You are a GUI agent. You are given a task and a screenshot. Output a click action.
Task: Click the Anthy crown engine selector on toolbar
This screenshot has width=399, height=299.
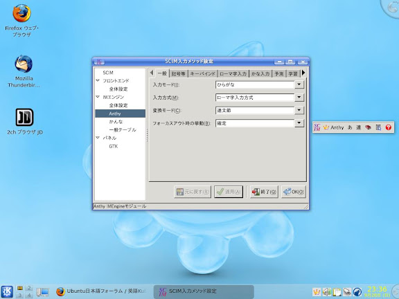tap(333, 127)
